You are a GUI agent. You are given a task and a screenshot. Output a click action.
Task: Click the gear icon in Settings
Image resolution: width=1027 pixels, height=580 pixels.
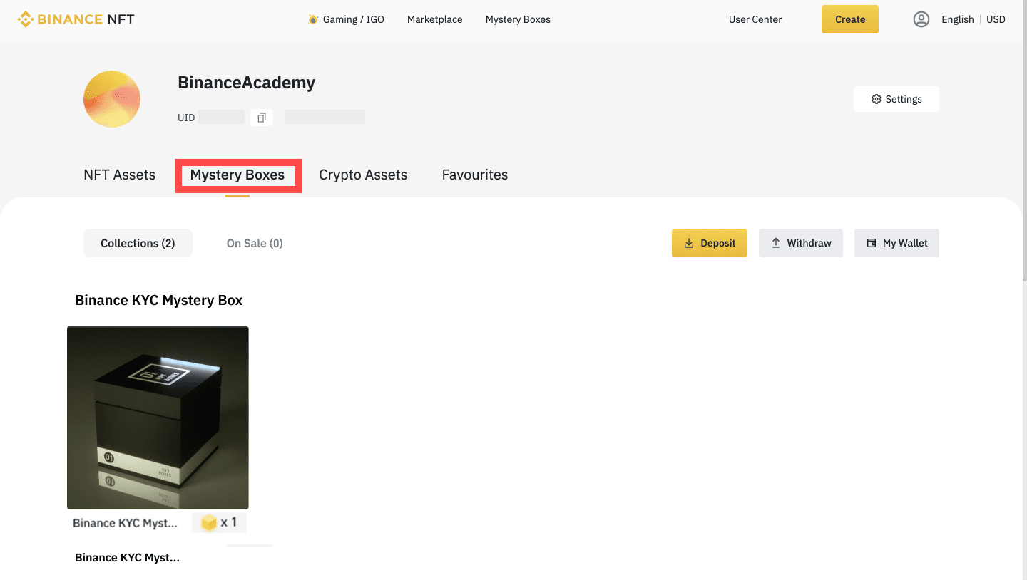[x=877, y=99]
